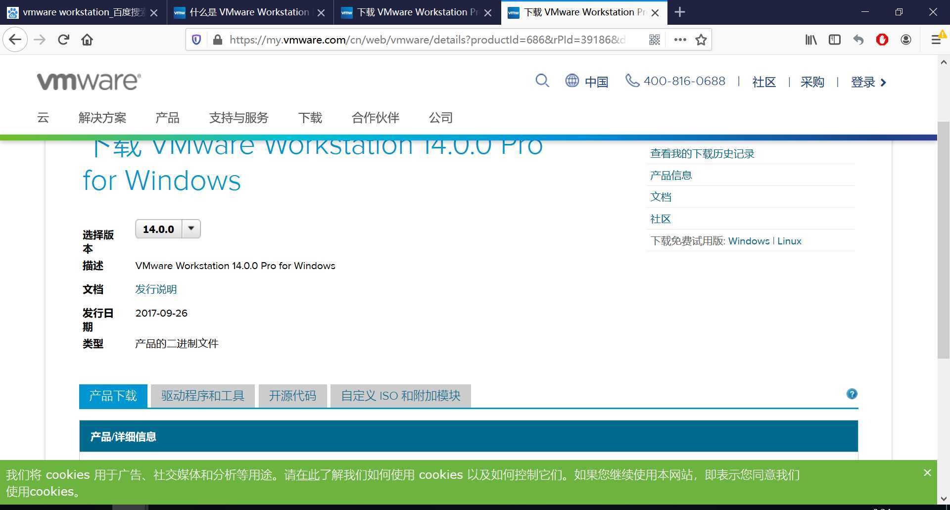
Task: Click the phone number 400-816-0688
Action: coord(684,81)
